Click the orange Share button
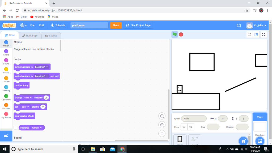272x153 pixels. pyautogui.click(x=116, y=25)
